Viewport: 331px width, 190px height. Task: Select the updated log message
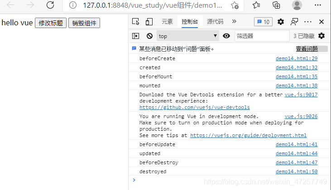tap(150, 153)
